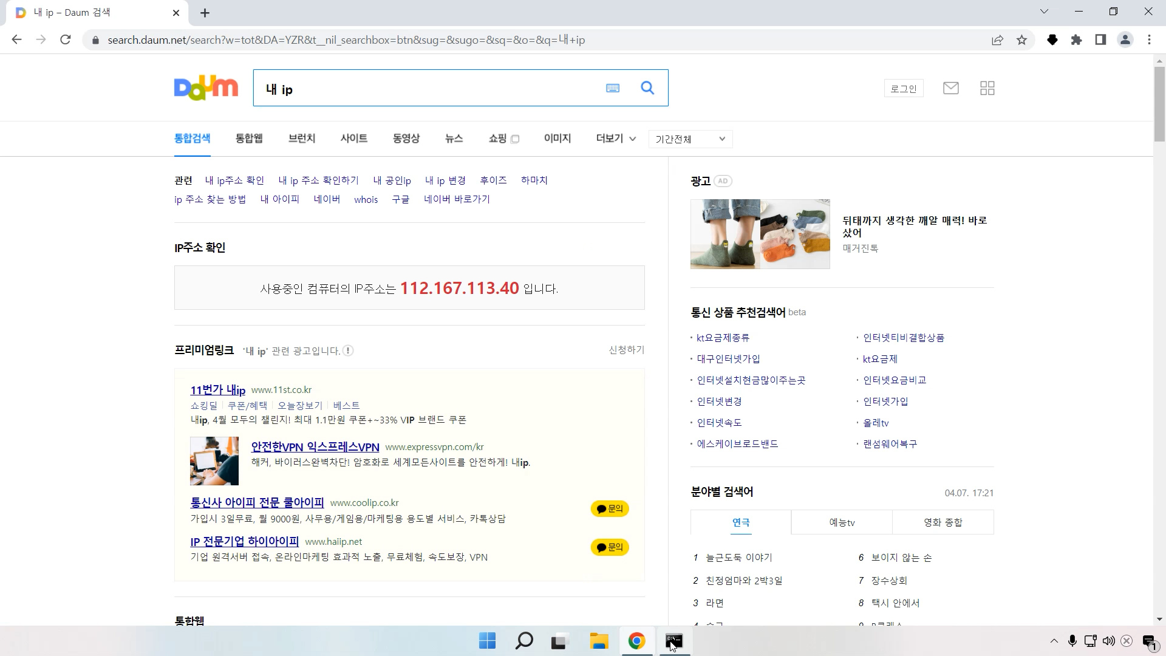Switch to the 이미지 search tab
The image size is (1166, 656).
[x=557, y=138]
